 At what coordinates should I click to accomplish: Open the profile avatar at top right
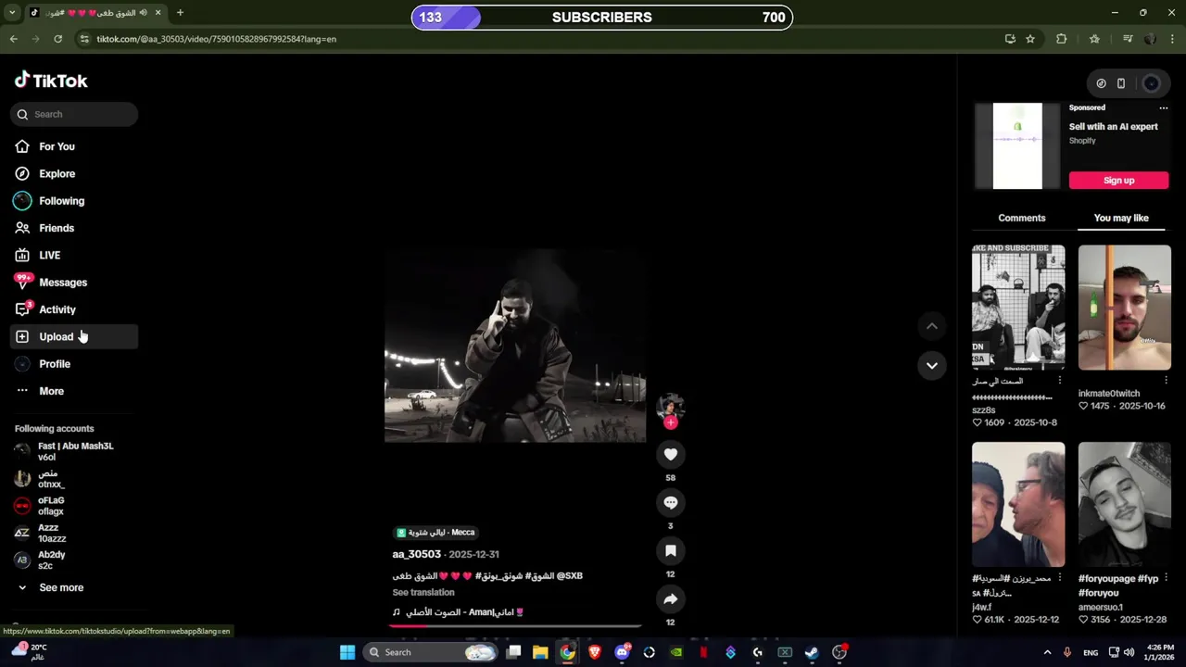click(1151, 83)
